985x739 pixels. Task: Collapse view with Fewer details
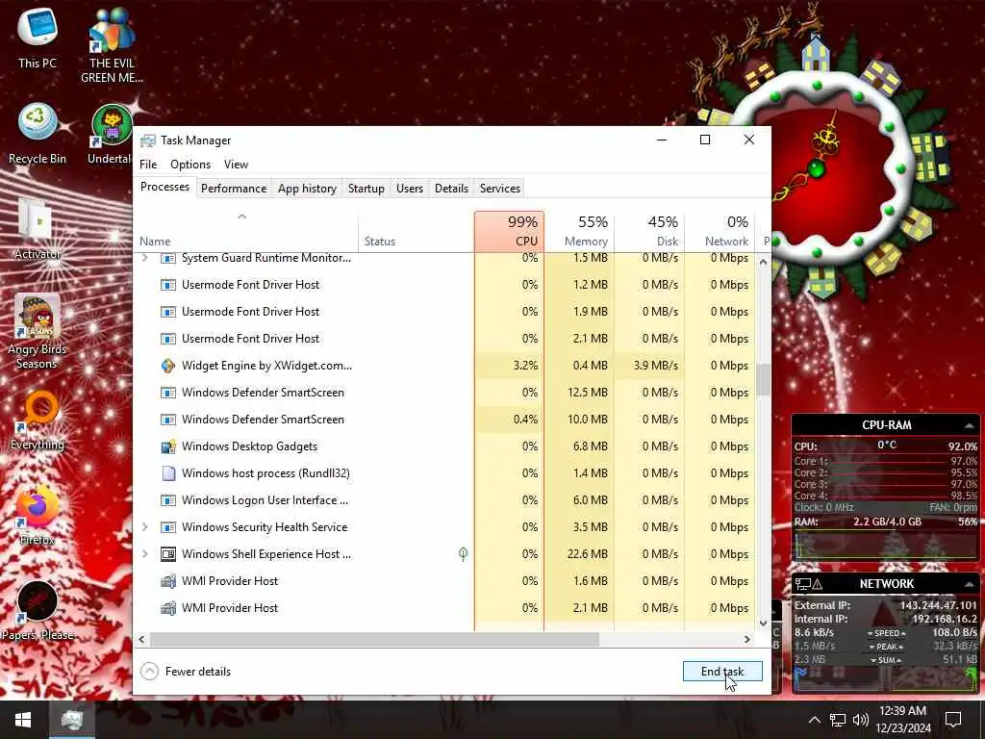(186, 671)
